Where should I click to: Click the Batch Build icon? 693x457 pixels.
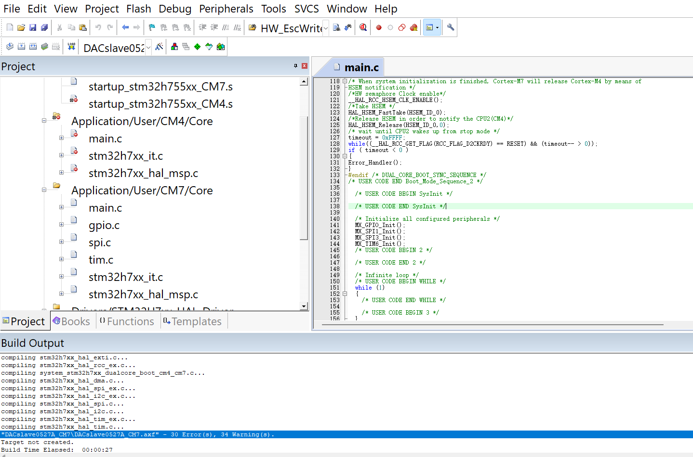44,47
